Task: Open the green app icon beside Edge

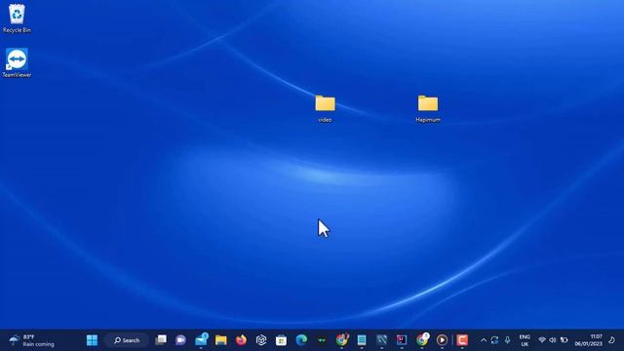Action: point(322,340)
